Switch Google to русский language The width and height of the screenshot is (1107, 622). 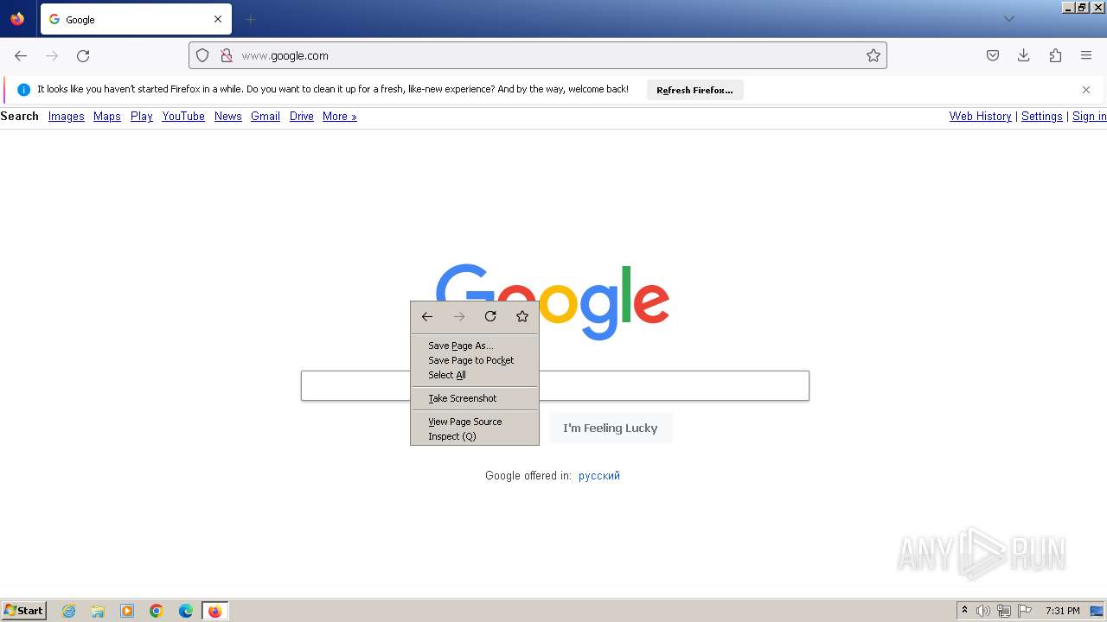[x=599, y=476]
